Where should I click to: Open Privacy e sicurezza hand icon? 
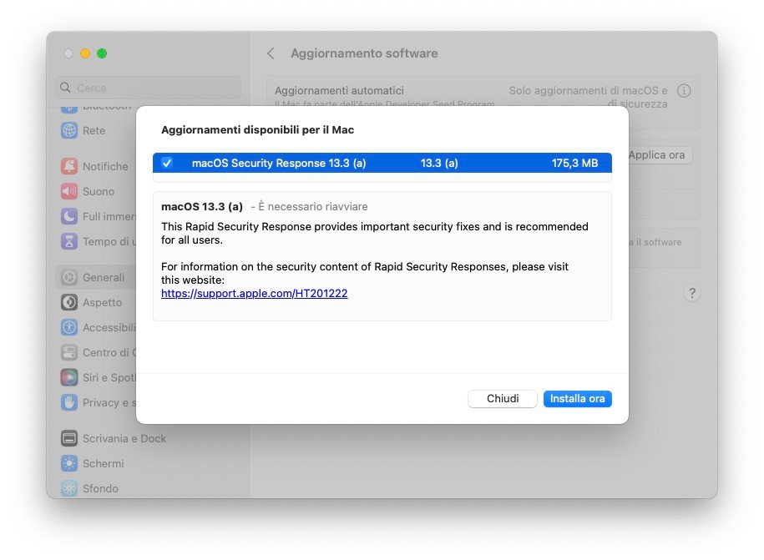(69, 403)
